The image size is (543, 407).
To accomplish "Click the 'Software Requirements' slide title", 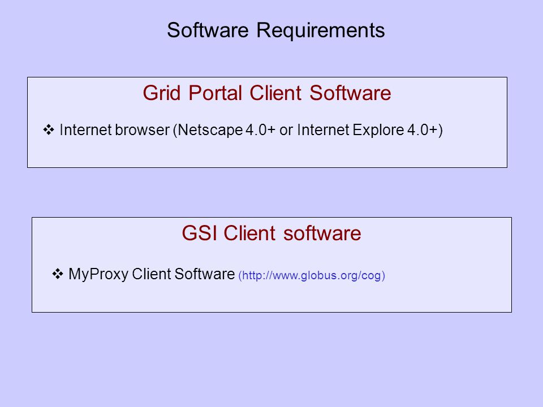I will [275, 31].
